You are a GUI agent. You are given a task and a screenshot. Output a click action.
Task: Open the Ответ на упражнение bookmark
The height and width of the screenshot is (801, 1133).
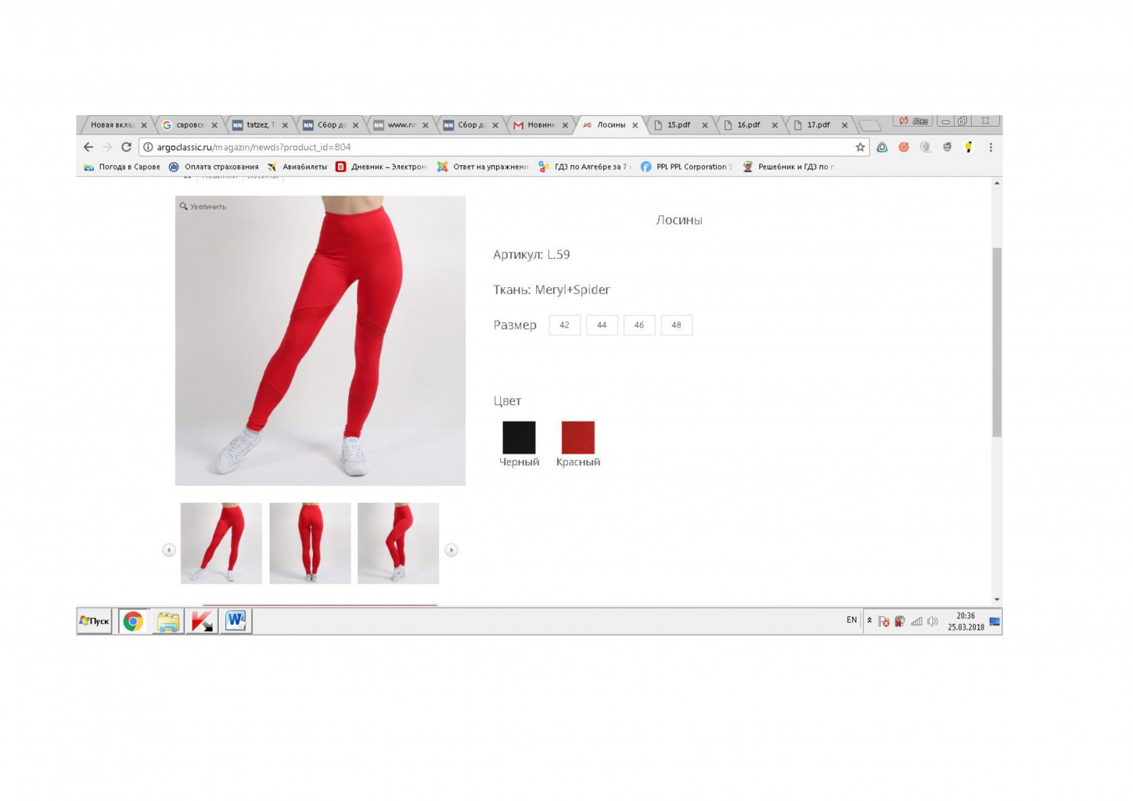tap(483, 167)
